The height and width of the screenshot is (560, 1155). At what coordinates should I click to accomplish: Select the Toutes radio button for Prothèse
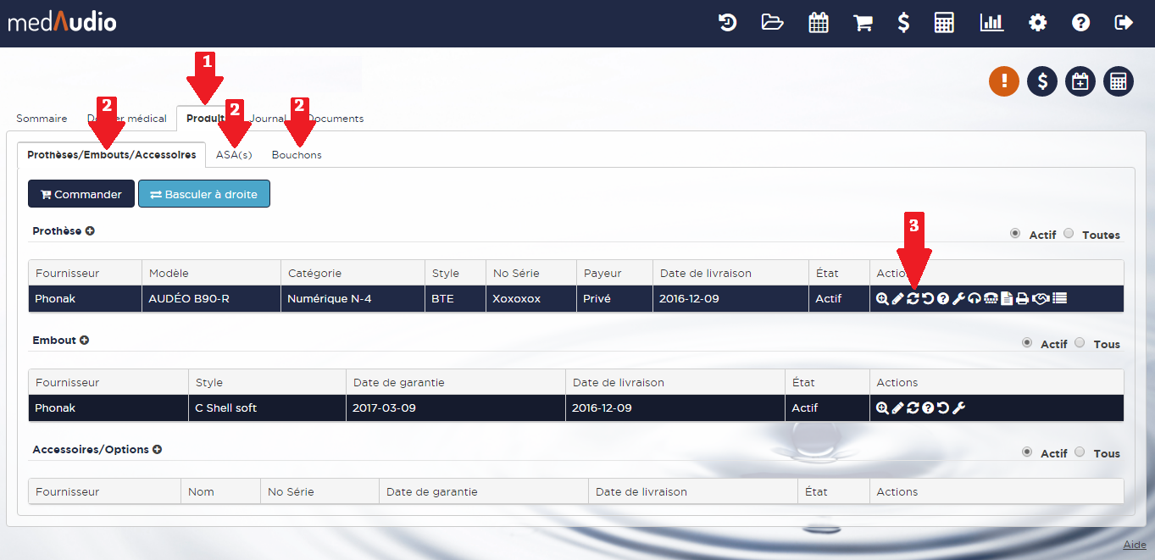click(1069, 234)
